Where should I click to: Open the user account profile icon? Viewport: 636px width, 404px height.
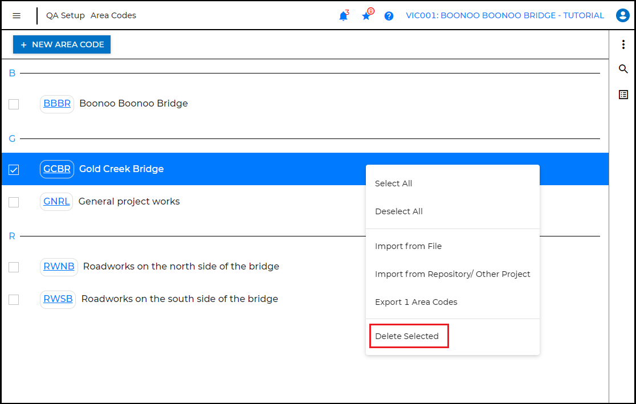pyautogui.click(x=622, y=15)
